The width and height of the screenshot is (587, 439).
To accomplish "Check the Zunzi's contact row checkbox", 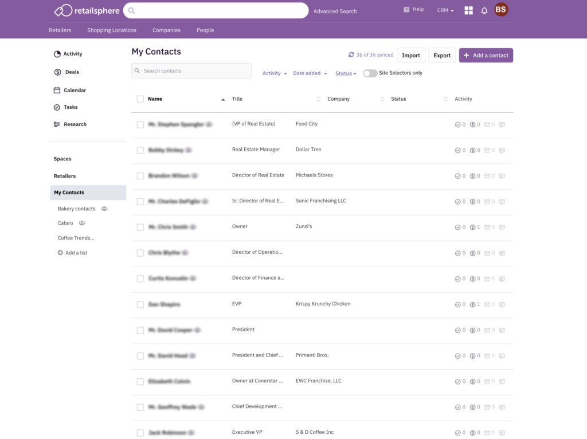I will click(140, 227).
